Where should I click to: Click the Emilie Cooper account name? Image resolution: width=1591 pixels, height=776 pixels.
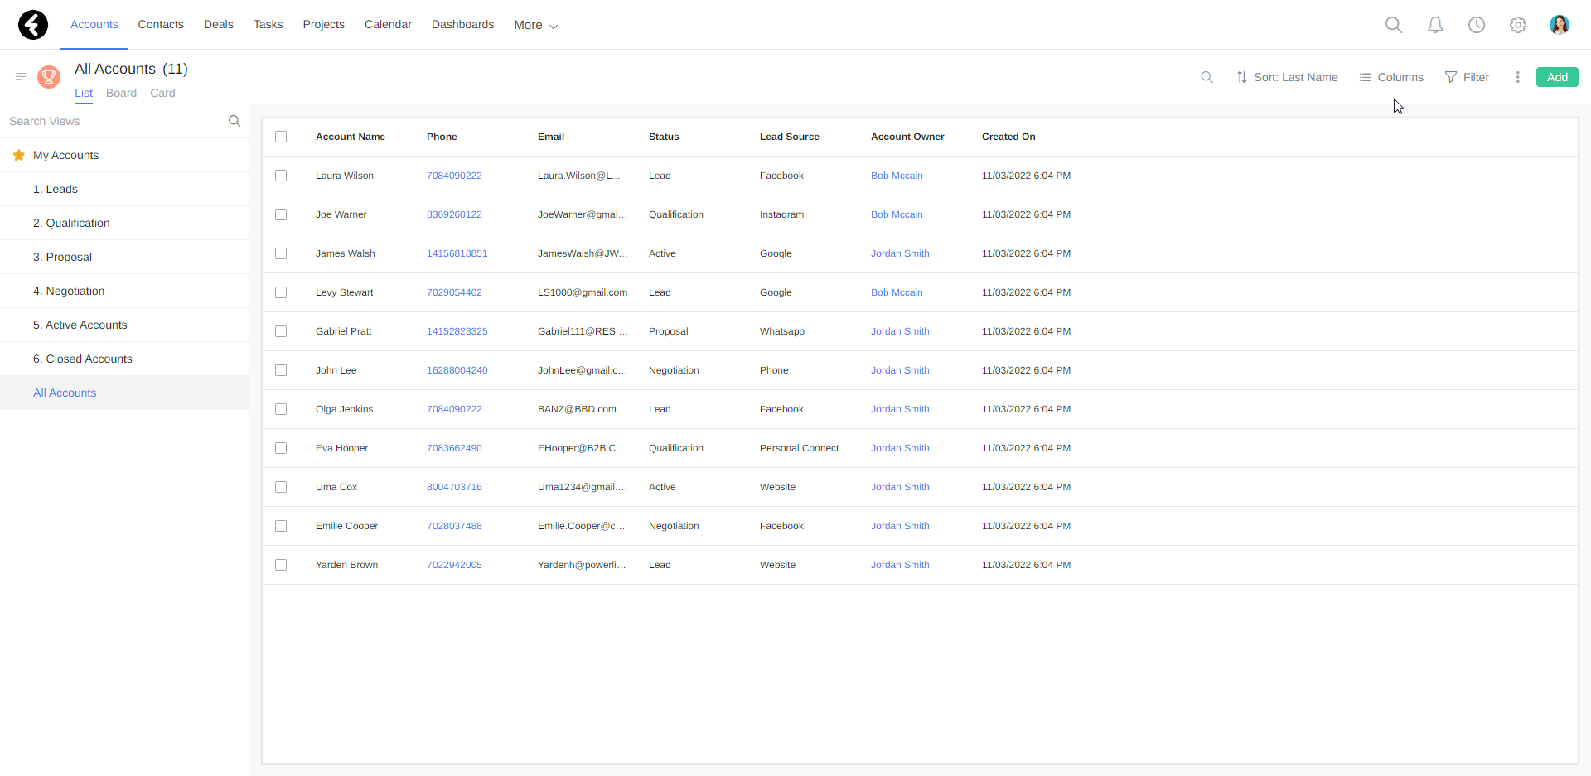tap(346, 526)
